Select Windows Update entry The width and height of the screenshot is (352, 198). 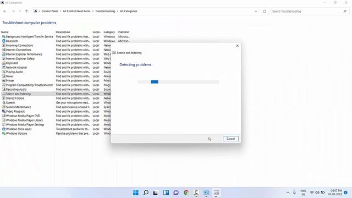tap(16, 133)
